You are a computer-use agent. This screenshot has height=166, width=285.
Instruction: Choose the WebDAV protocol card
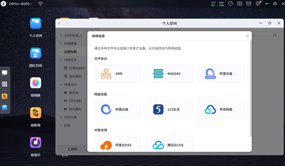pyautogui.click(x=169, y=74)
